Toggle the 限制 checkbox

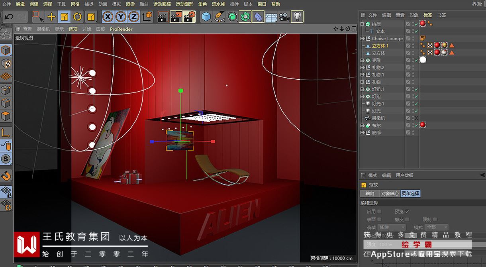tap(435, 219)
